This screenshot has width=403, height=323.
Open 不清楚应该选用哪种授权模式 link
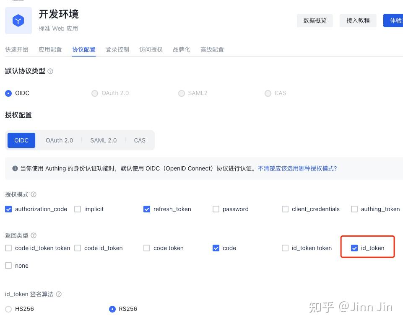click(x=297, y=168)
